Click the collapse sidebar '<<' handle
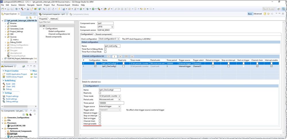Screen dimensions: 287x139 tap(76, 79)
